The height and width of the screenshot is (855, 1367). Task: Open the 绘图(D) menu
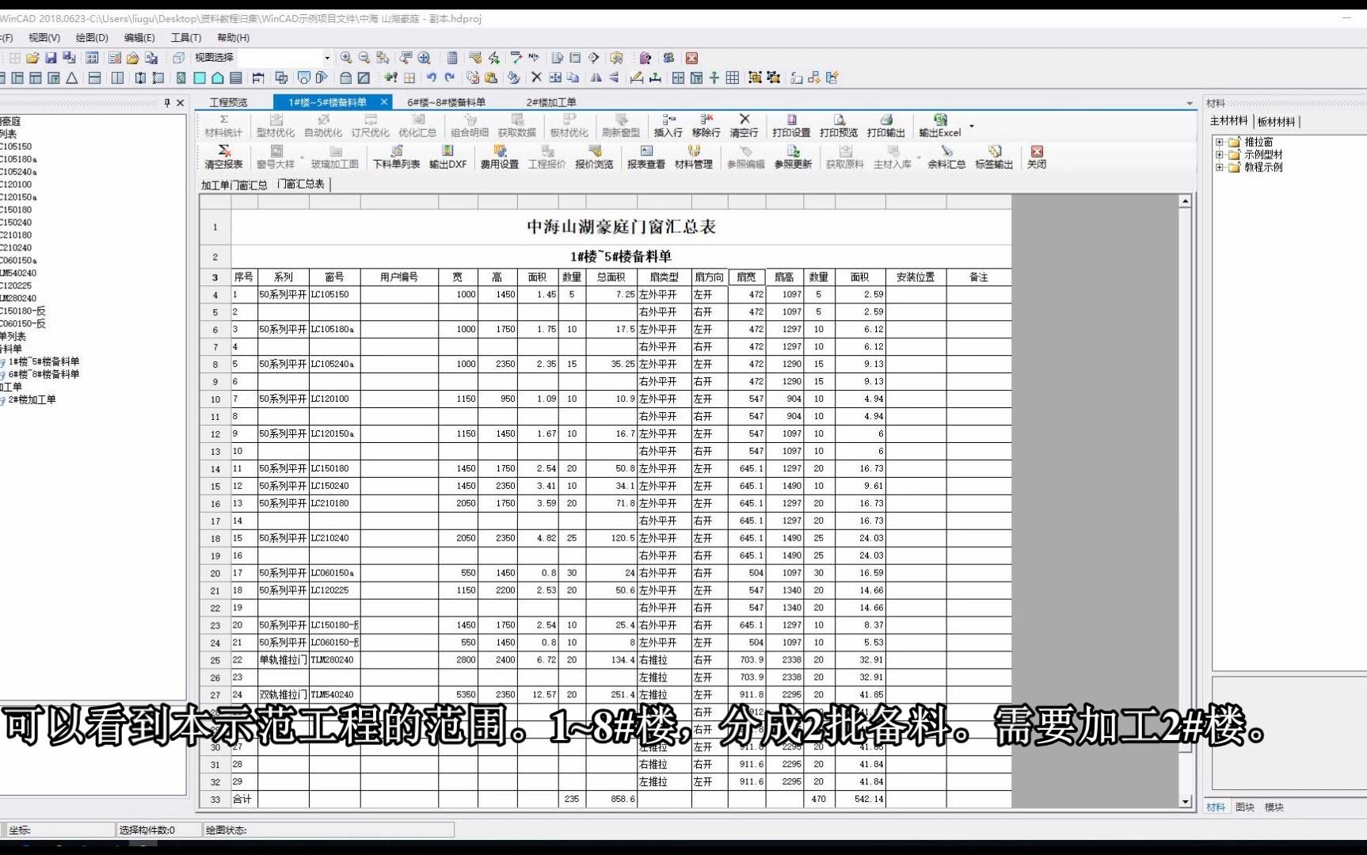point(92,37)
